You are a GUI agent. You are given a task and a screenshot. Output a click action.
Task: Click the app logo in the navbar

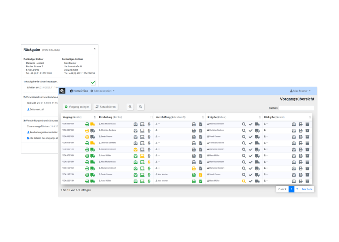click(62, 91)
